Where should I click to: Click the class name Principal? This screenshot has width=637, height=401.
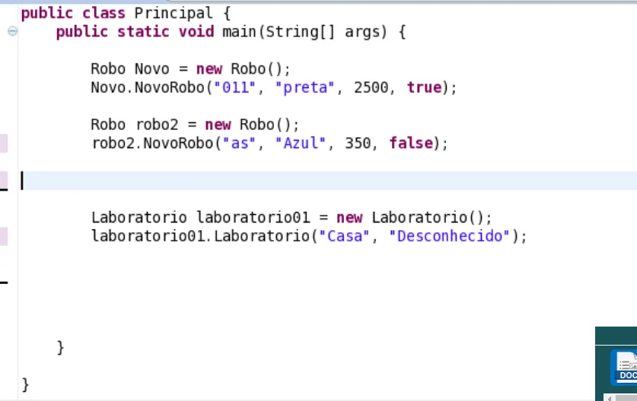click(x=174, y=13)
